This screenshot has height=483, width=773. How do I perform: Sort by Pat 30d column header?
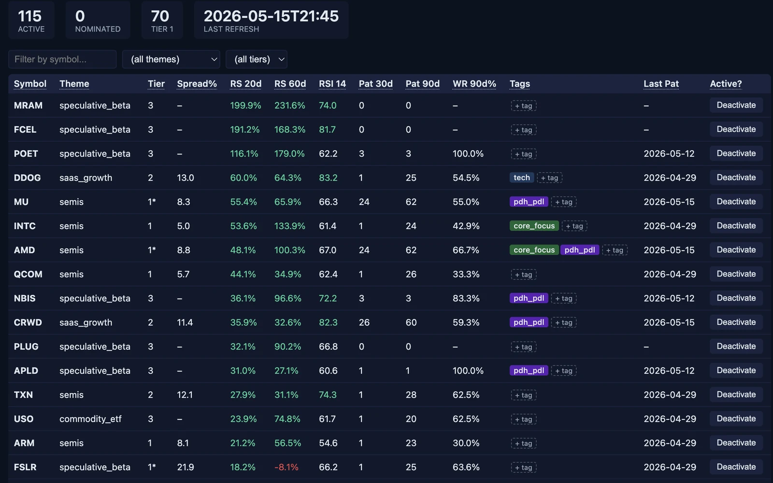click(x=375, y=83)
